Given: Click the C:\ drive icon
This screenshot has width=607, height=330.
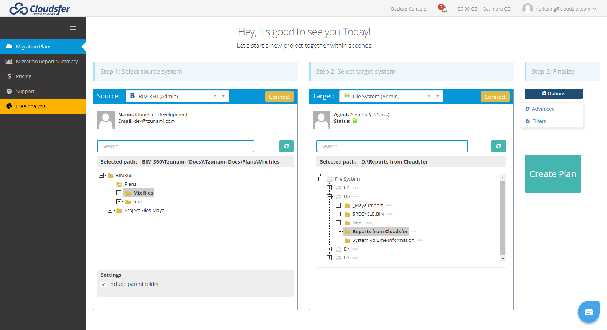Looking at the screenshot, I should pos(339,188).
